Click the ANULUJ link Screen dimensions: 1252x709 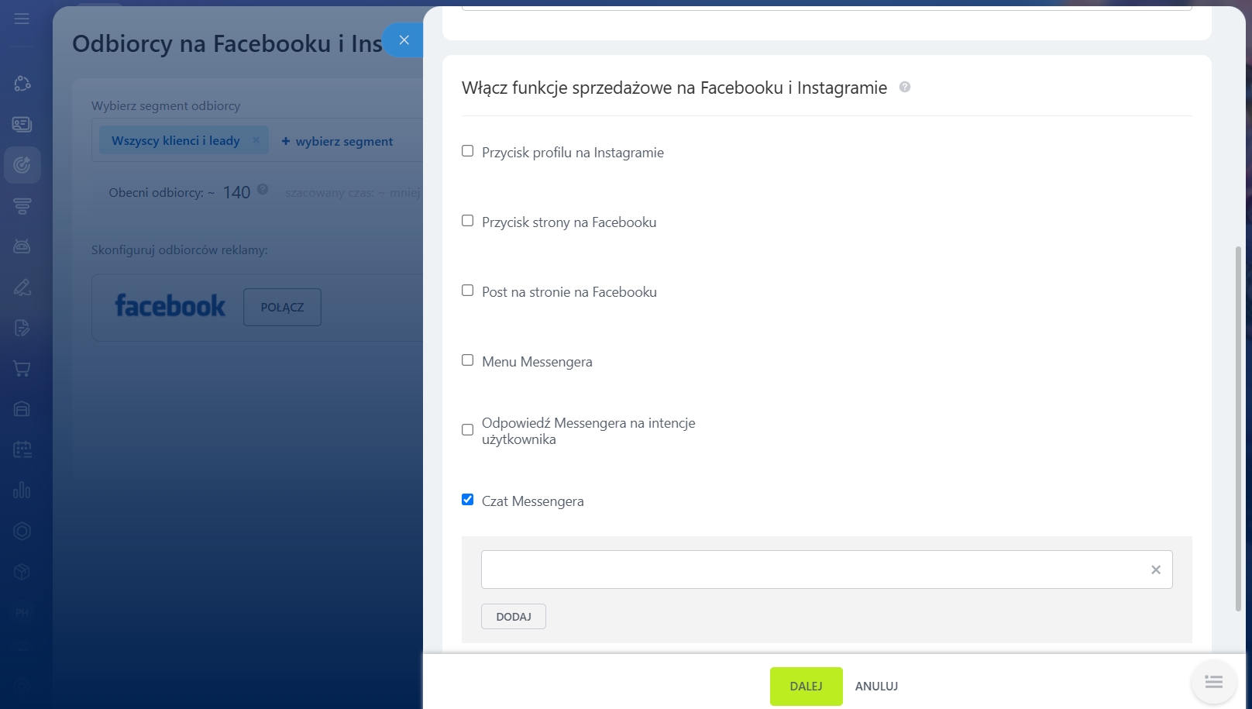pyautogui.click(x=876, y=687)
